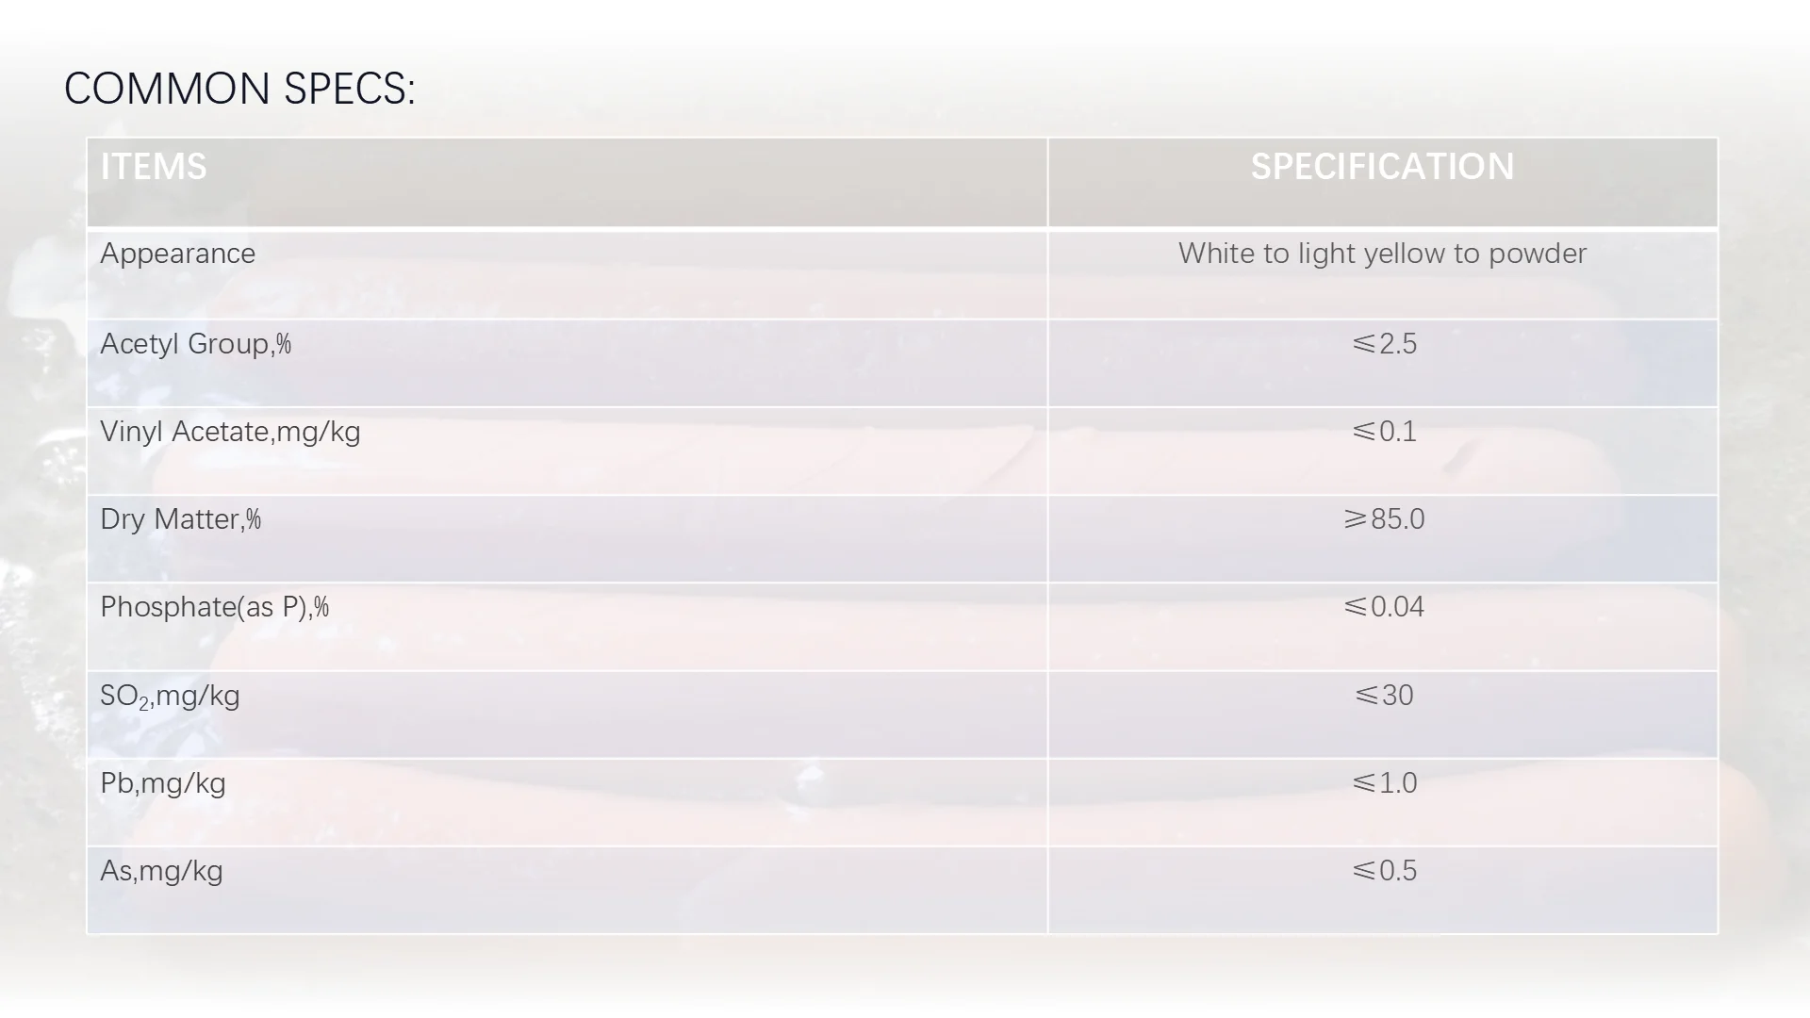Select the Acetyl Group,% cell
The width and height of the screenshot is (1810, 1018).
pyautogui.click(x=568, y=364)
